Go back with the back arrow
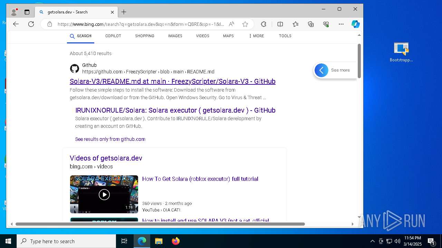Screen dimensions: 442x248 16,24
